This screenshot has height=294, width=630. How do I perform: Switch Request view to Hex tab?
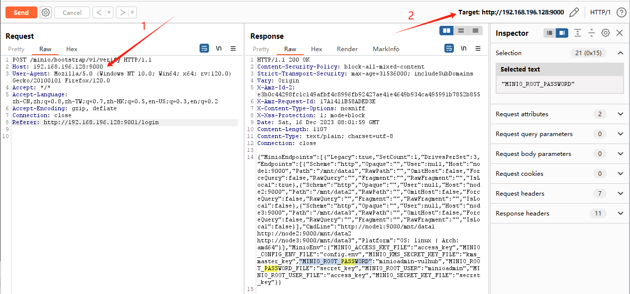(72, 49)
